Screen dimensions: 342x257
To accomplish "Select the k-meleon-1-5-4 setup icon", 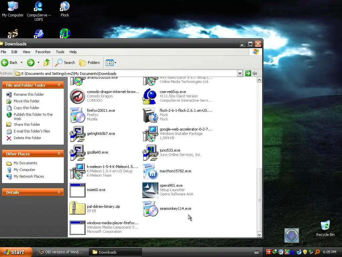I will click(x=77, y=171).
